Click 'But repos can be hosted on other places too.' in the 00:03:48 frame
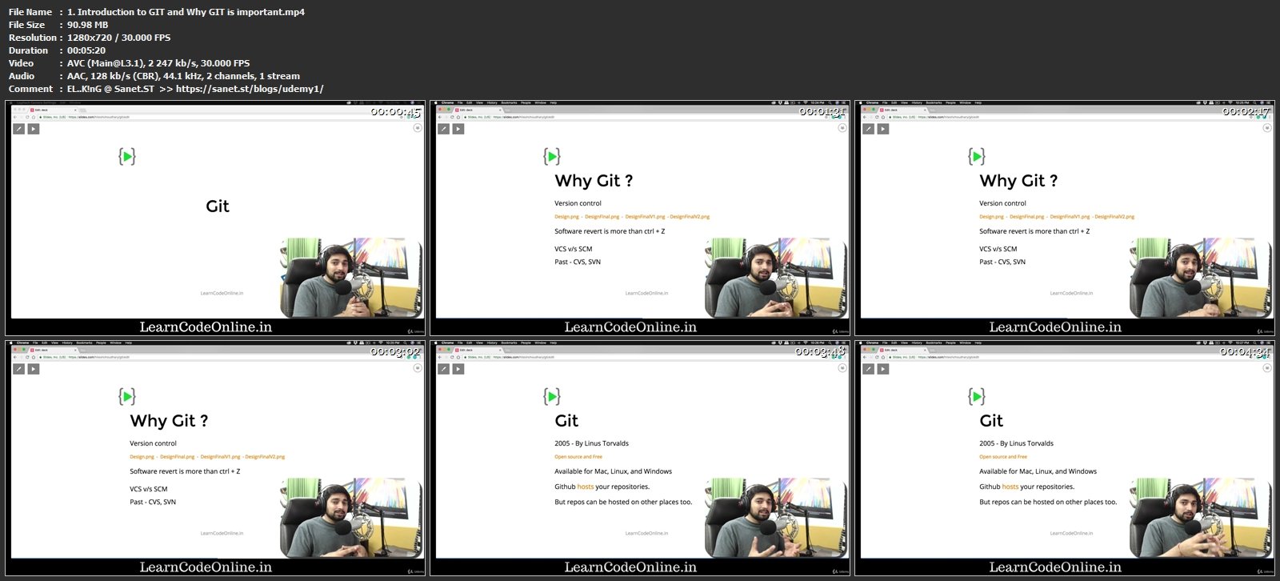This screenshot has width=1280, height=581. pos(623,503)
